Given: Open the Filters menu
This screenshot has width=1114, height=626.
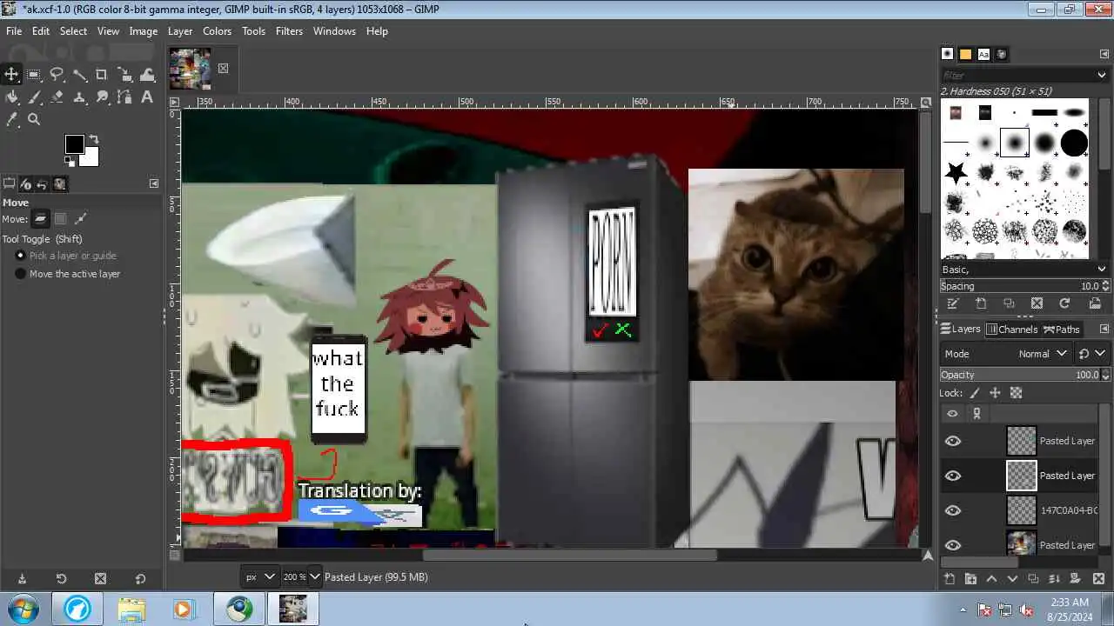Looking at the screenshot, I should click(289, 31).
